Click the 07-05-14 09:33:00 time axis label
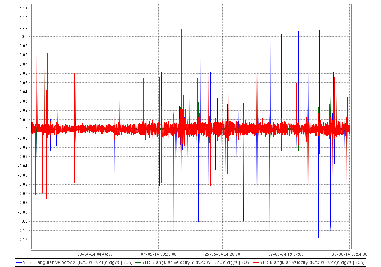This screenshot has width=381, height=267. pyautogui.click(x=158, y=254)
